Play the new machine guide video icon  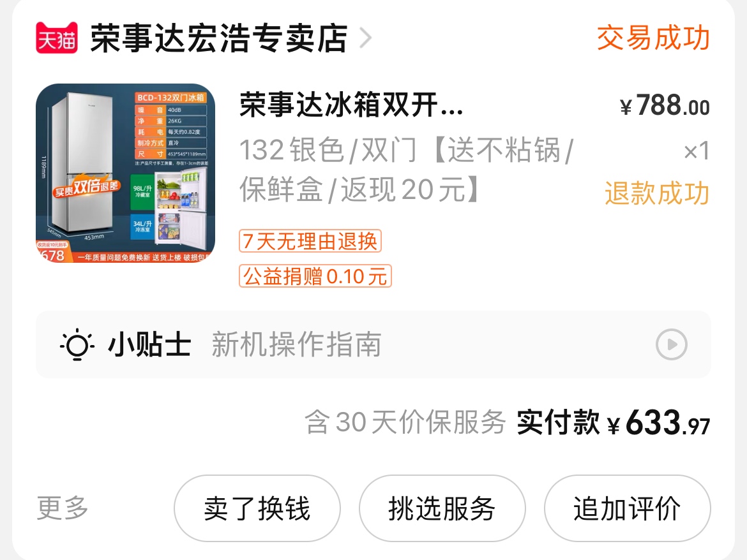[x=671, y=344]
